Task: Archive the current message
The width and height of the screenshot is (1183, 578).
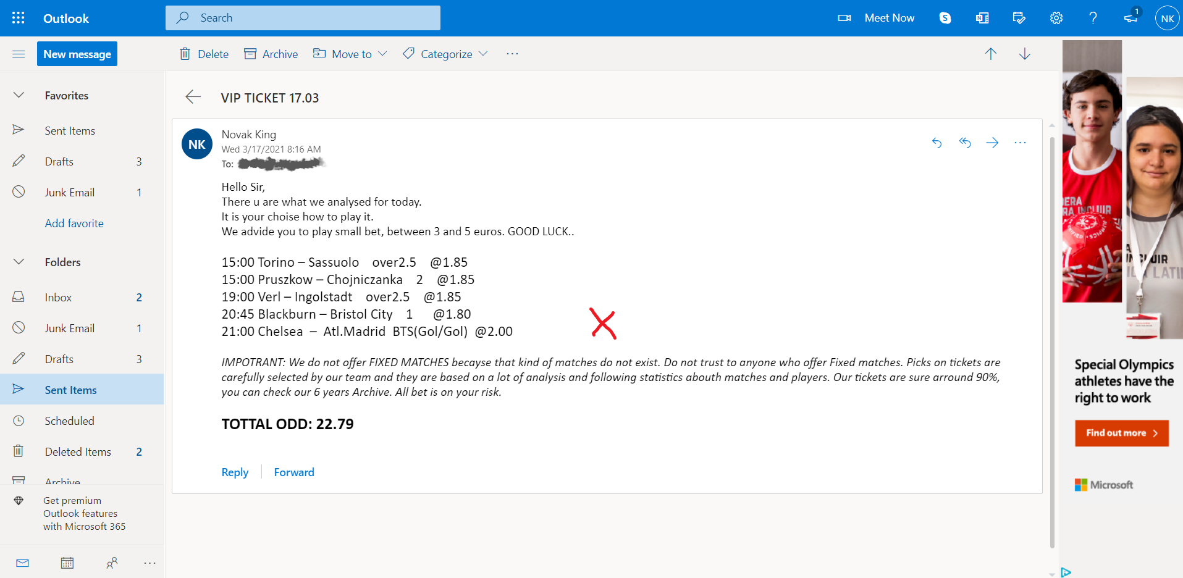Action: (x=271, y=54)
